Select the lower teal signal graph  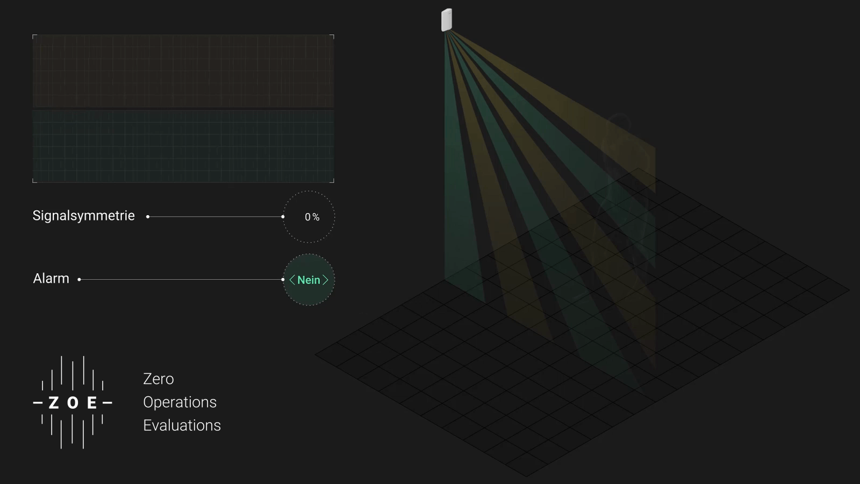(183, 146)
